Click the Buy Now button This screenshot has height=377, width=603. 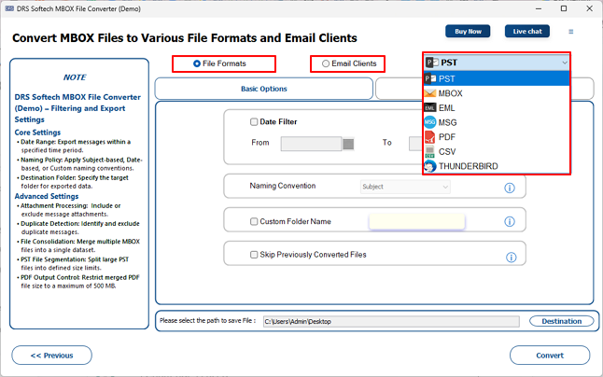468,32
